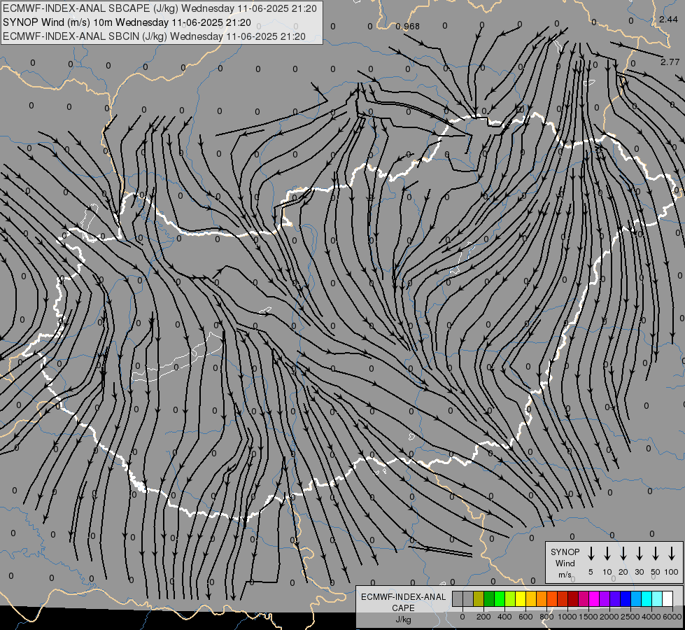Viewport: 685px width, 630px height.
Task: Click the 800 tick label of CAPE scale
Action: [546, 617]
